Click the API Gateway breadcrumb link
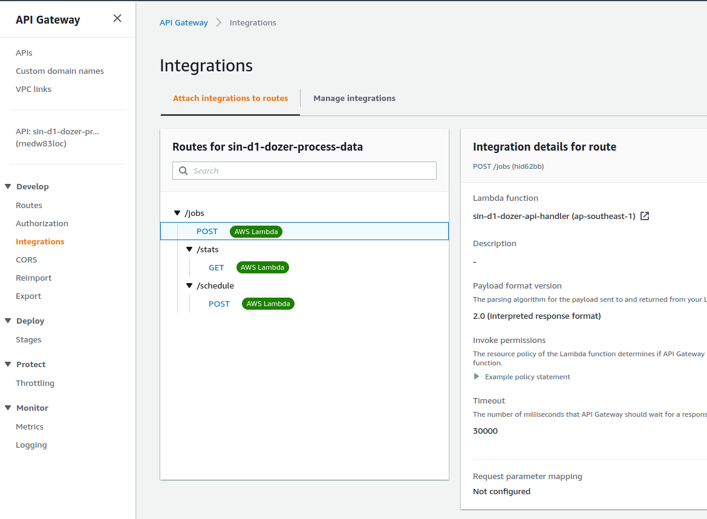 click(x=183, y=23)
